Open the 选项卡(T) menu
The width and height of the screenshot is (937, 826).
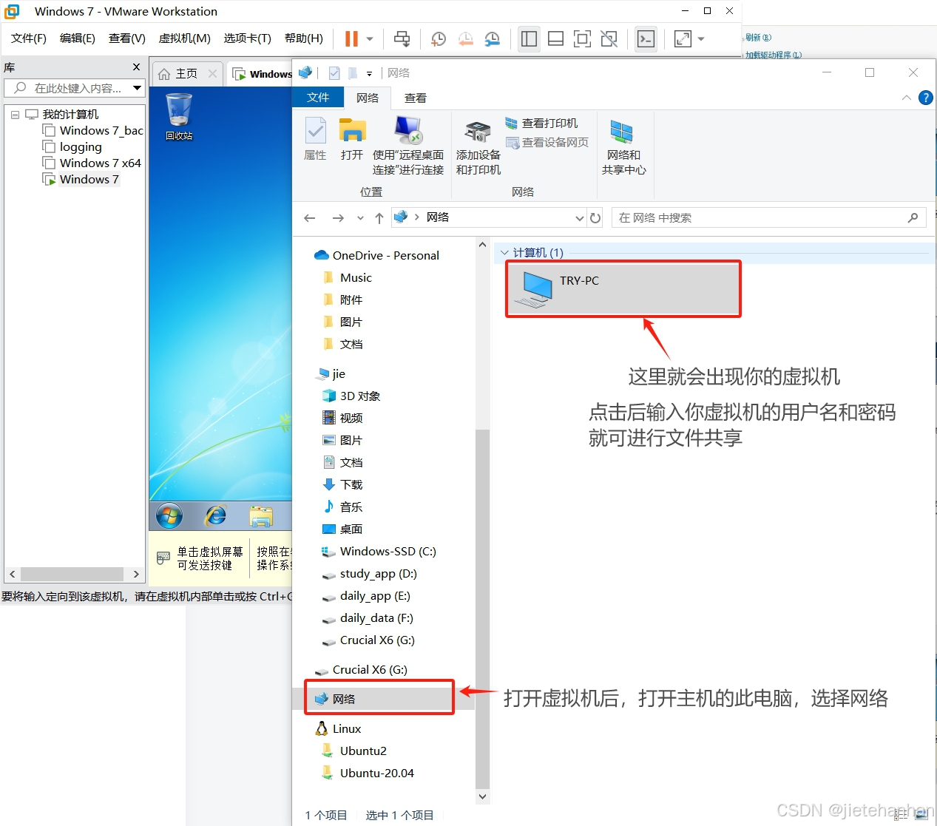pyautogui.click(x=248, y=38)
